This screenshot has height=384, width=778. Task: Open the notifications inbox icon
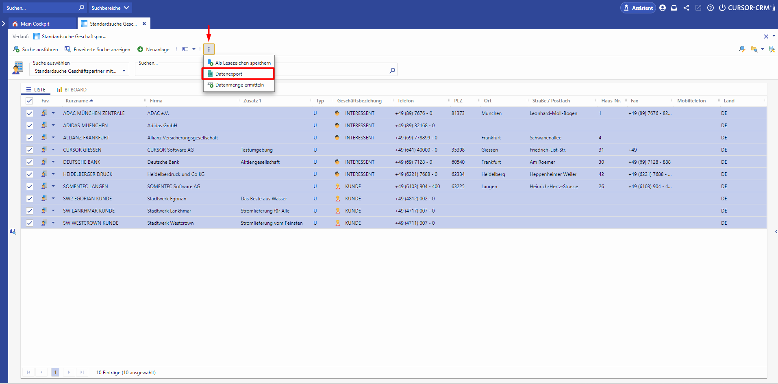[x=674, y=8]
